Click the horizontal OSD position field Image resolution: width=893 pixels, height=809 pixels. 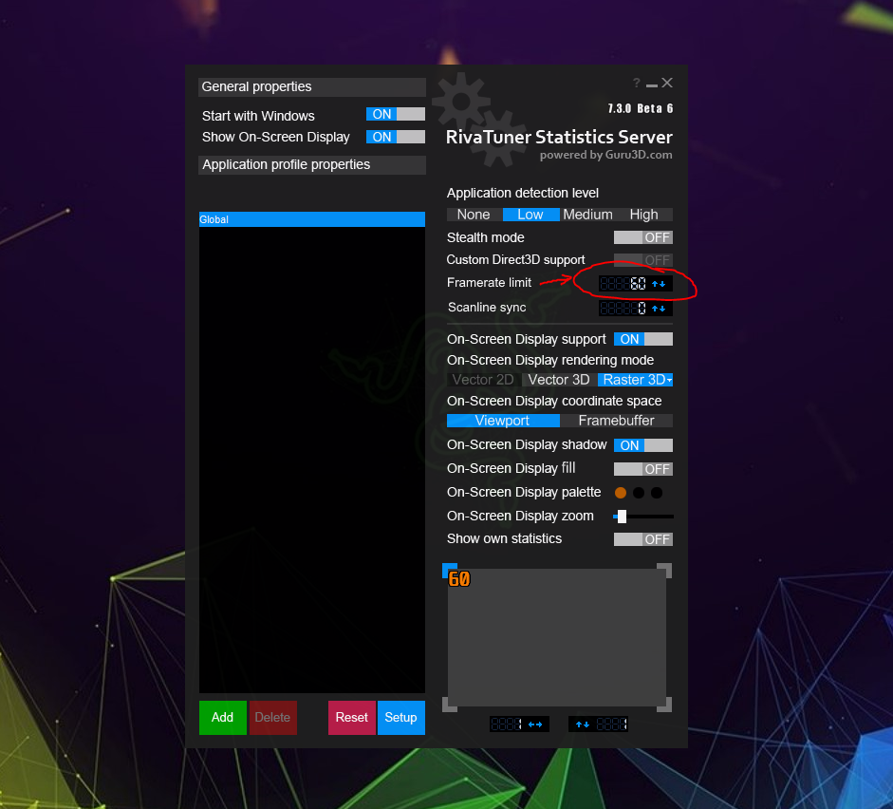click(507, 724)
